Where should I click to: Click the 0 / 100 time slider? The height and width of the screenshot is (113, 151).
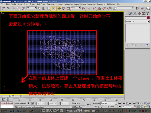pos(11,96)
